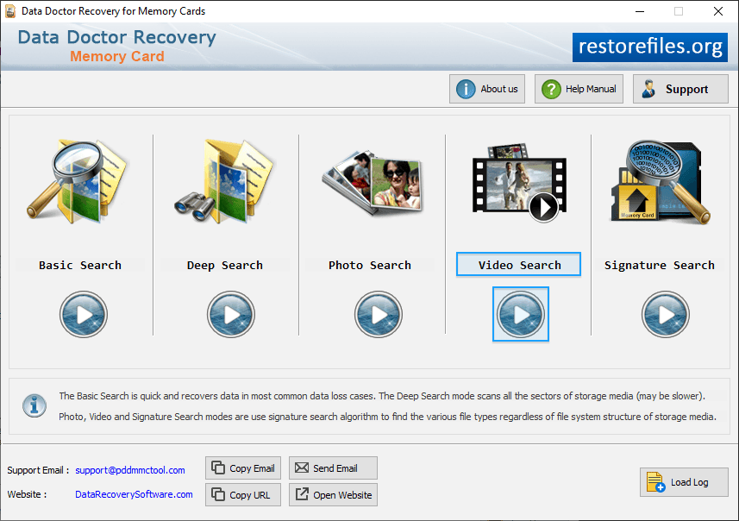Close the Data Doctor Recovery window
This screenshot has height=521, width=739.
(717, 11)
